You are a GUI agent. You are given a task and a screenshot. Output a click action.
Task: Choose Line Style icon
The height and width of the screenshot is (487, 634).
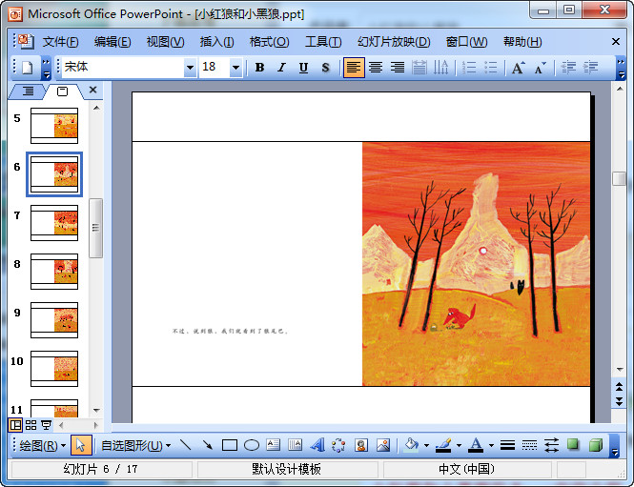point(507,445)
